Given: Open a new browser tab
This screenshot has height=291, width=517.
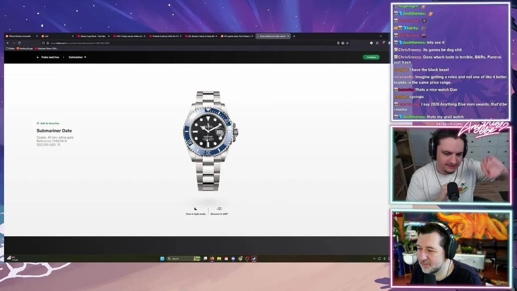Looking at the screenshot, I should [x=294, y=36].
